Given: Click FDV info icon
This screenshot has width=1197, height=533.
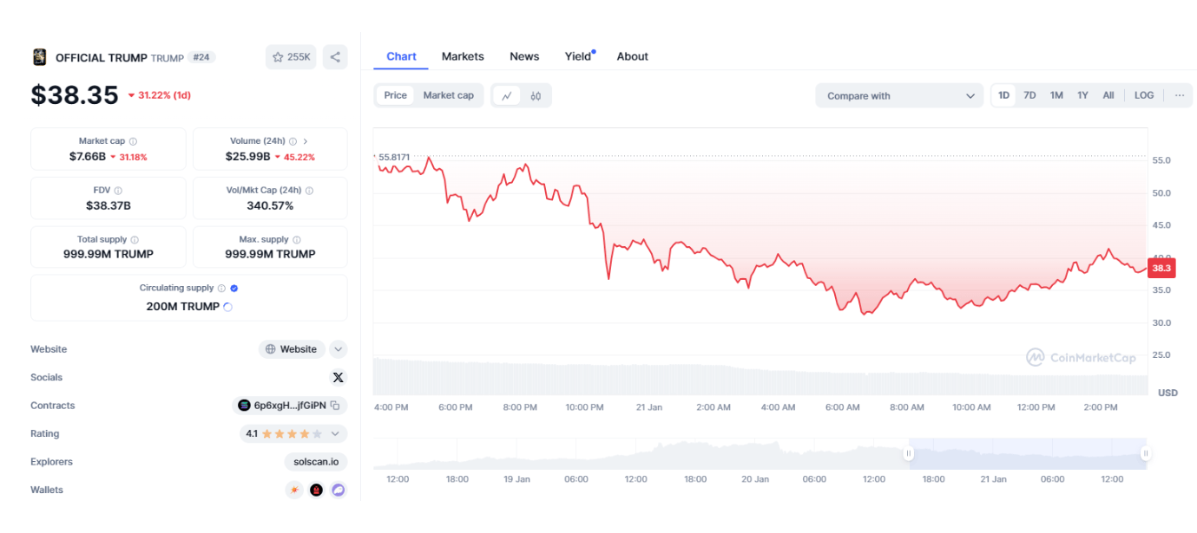Looking at the screenshot, I should (x=118, y=191).
